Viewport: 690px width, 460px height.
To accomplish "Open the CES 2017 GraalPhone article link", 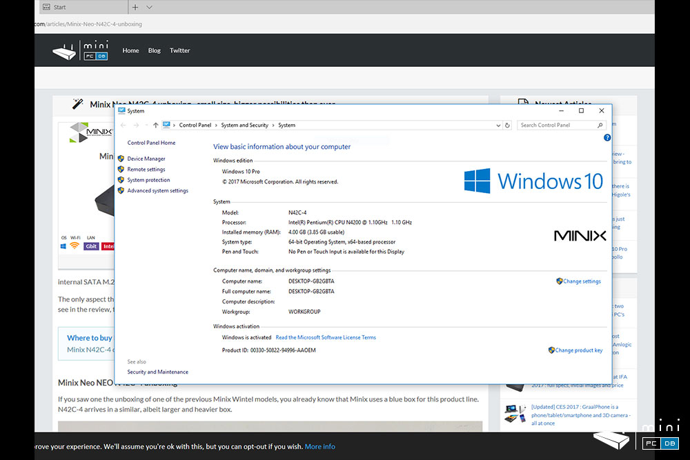I will point(580,415).
